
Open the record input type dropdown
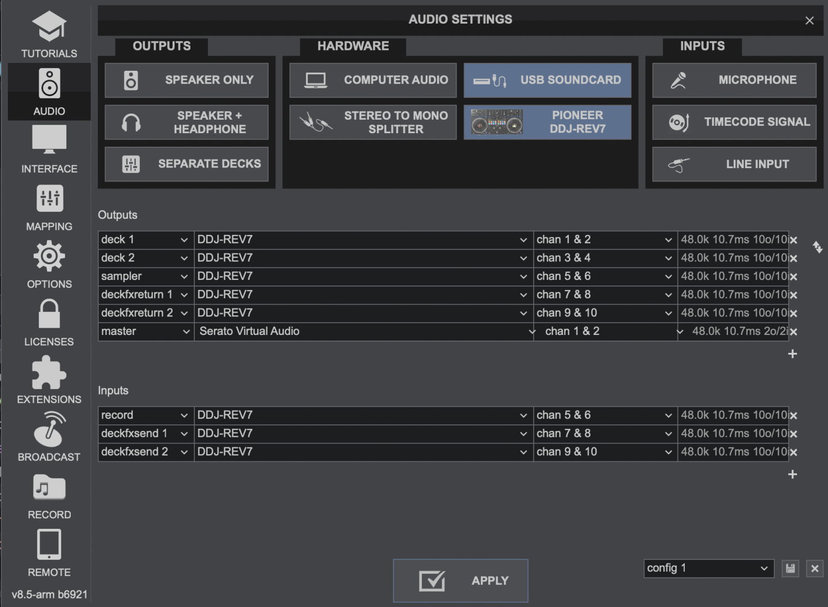click(146, 415)
